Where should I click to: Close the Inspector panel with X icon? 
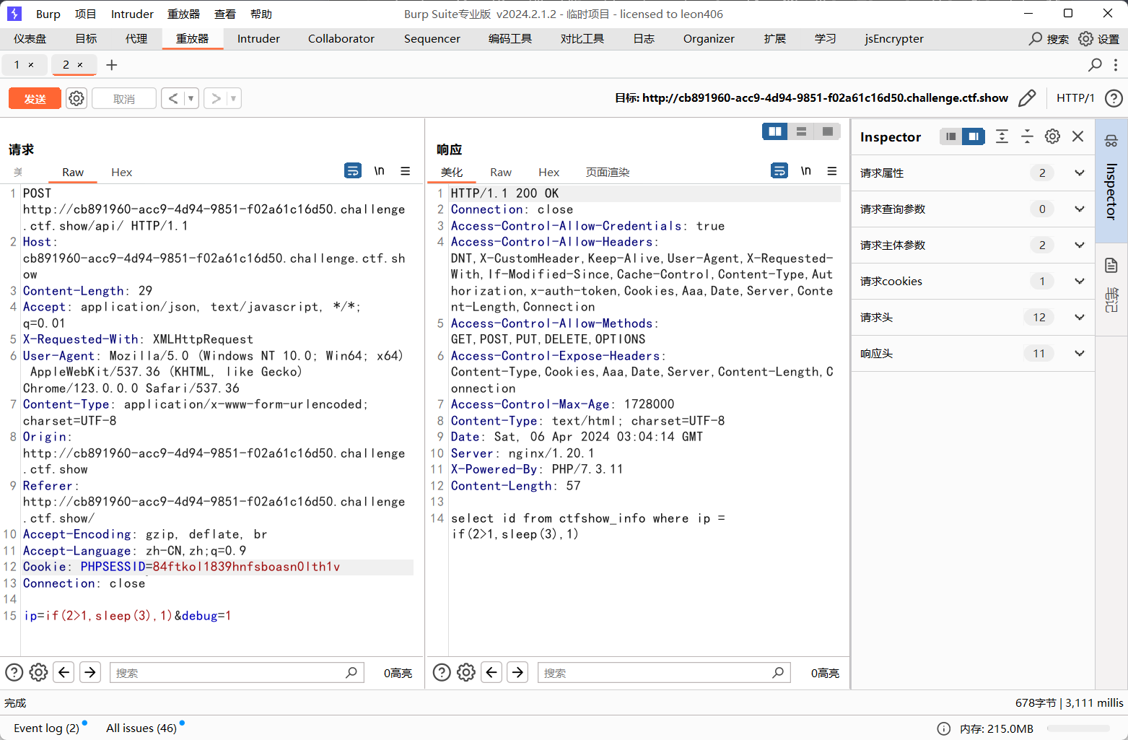pyautogui.click(x=1077, y=136)
